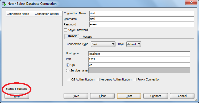Select the Oracle tab
This screenshot has height=103, width=199.
point(72,36)
